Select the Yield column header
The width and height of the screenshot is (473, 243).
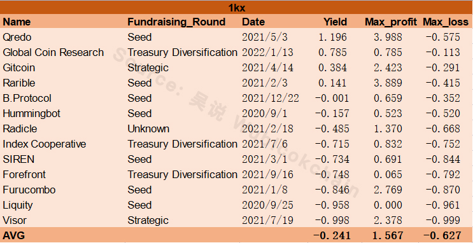(335, 22)
